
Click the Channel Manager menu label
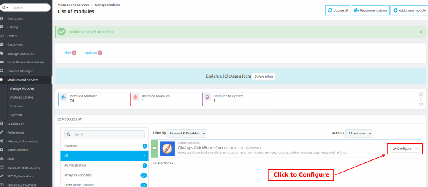(x=20, y=71)
